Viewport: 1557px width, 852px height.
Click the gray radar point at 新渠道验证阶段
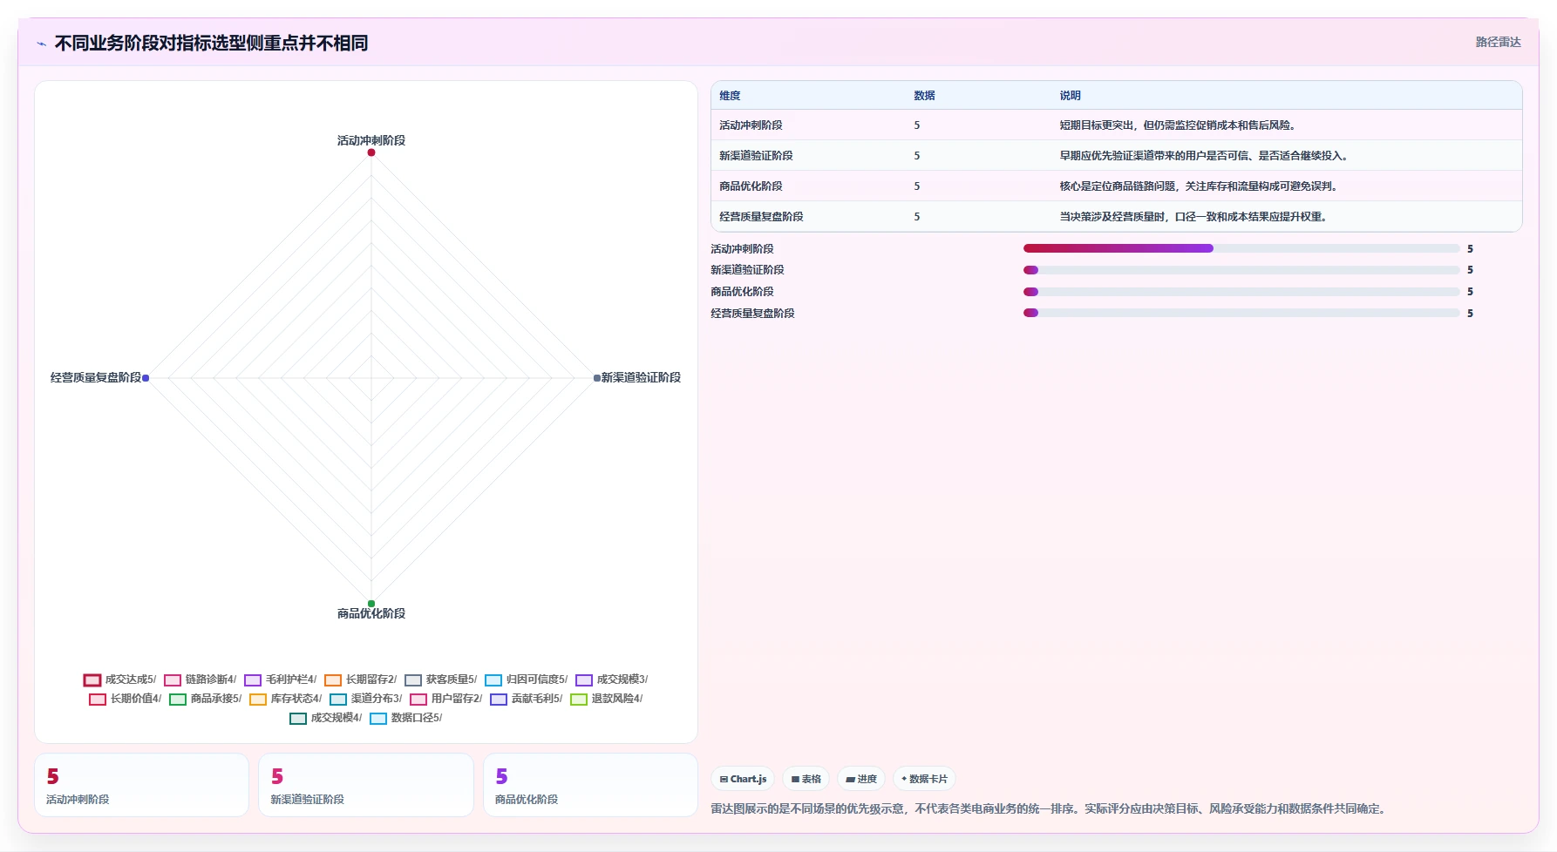click(597, 378)
